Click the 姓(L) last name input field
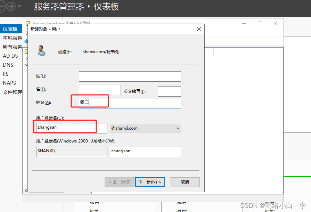 click(x=130, y=76)
